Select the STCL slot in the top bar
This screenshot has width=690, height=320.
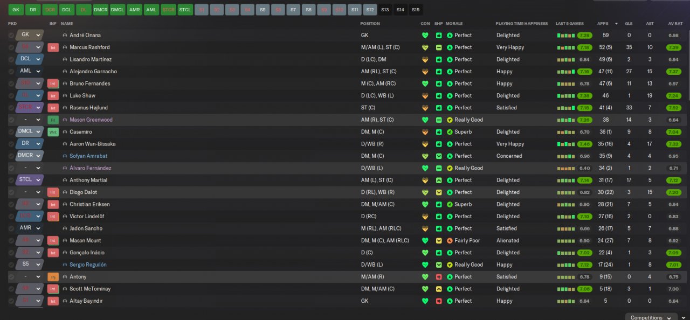pos(185,10)
